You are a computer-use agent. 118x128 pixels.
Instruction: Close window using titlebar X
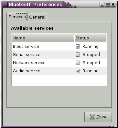pyautogui.click(x=113, y=5)
